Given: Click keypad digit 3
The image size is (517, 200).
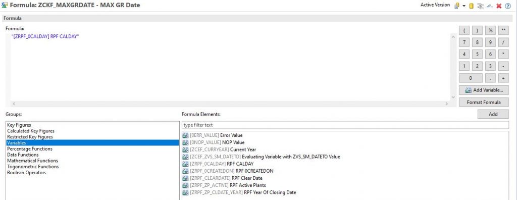Looking at the screenshot, I should 490,66.
